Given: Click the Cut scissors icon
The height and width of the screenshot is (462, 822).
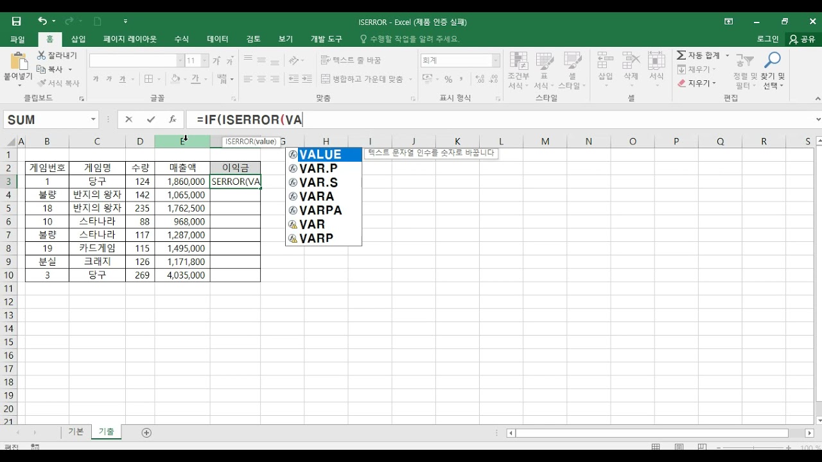Looking at the screenshot, I should click(x=42, y=56).
